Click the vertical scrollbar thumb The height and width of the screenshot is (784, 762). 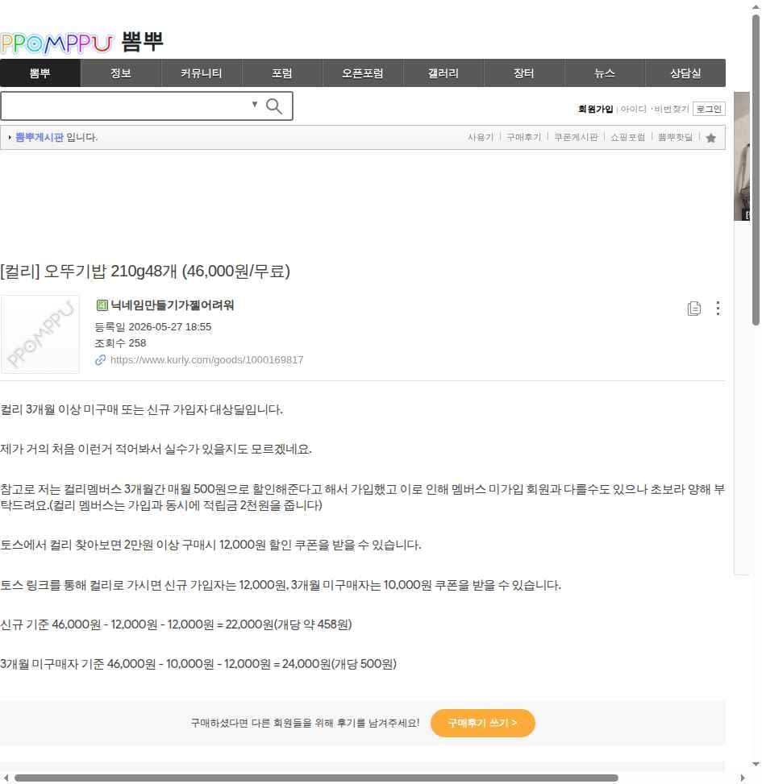pos(756,170)
